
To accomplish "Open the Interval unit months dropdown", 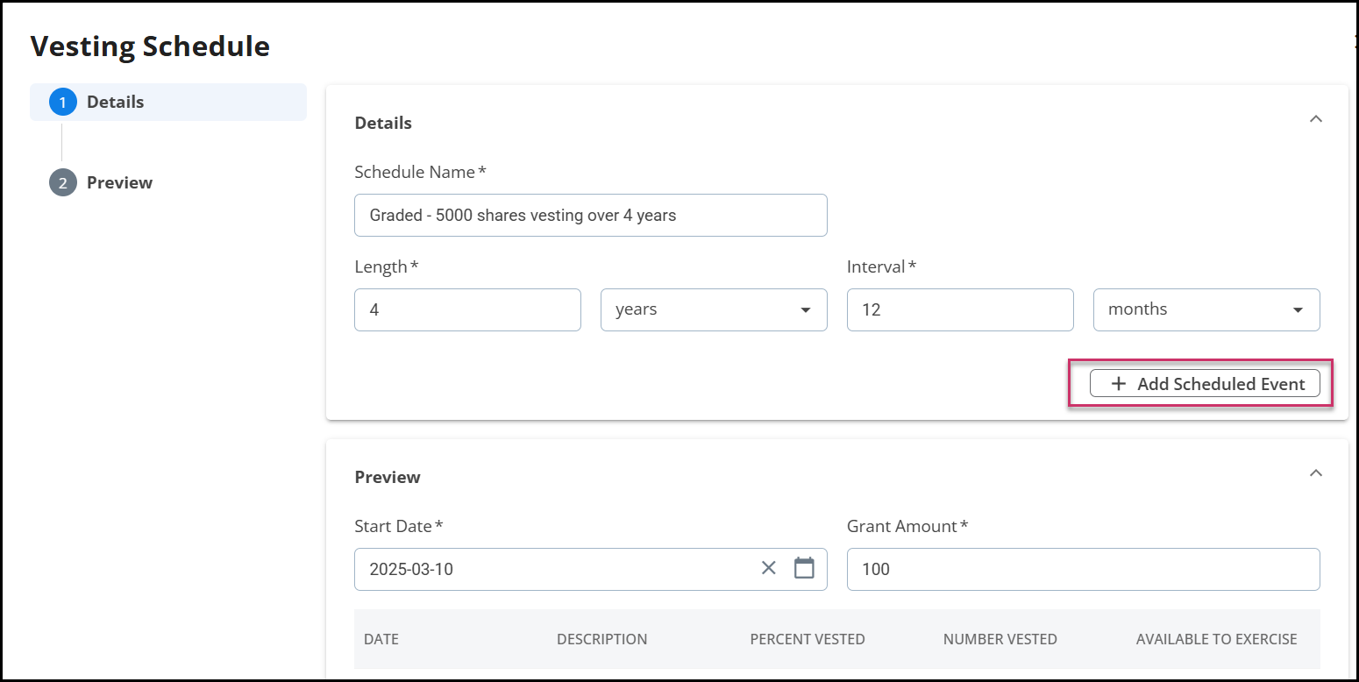I will pos(1206,309).
